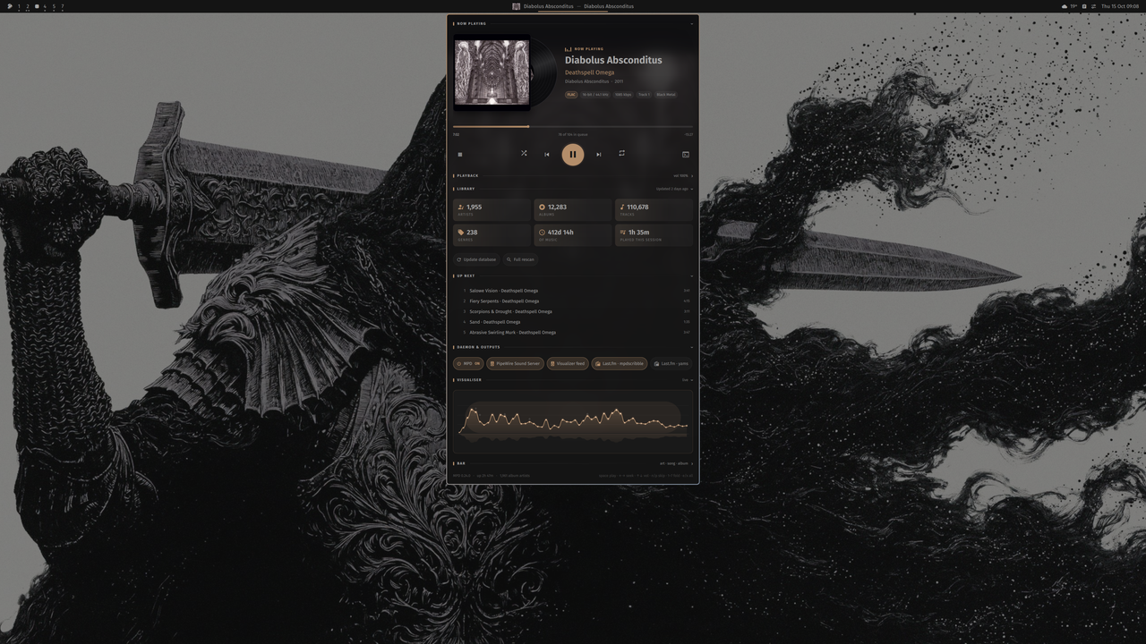Screen dimensions: 1146x644
Task: Click the window title in the top bar
Action: pyautogui.click(x=578, y=6)
